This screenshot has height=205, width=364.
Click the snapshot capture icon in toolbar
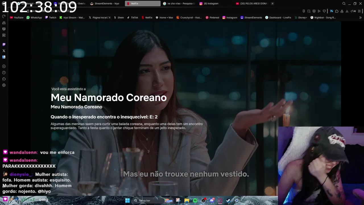309,11
